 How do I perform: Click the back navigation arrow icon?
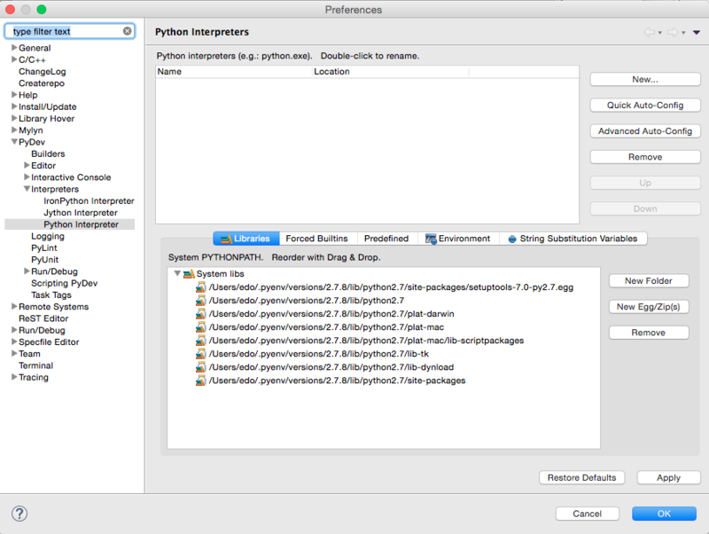650,32
